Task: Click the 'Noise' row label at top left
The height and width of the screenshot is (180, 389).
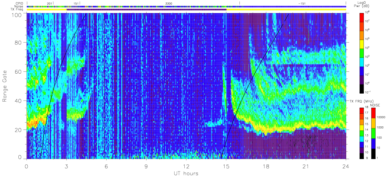Action: 18,6
